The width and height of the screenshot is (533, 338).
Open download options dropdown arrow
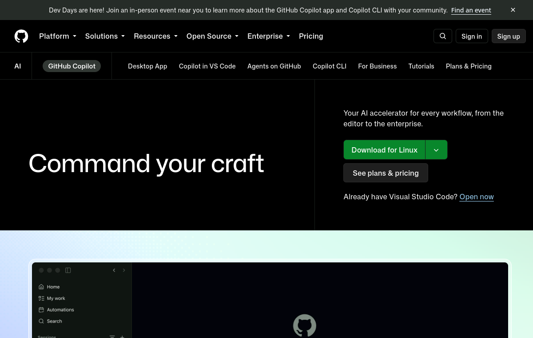click(x=436, y=150)
